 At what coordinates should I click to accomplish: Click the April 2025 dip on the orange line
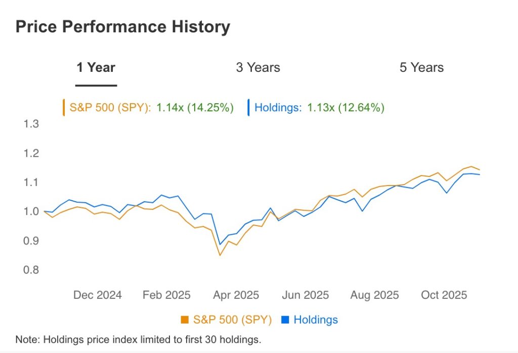click(221, 255)
